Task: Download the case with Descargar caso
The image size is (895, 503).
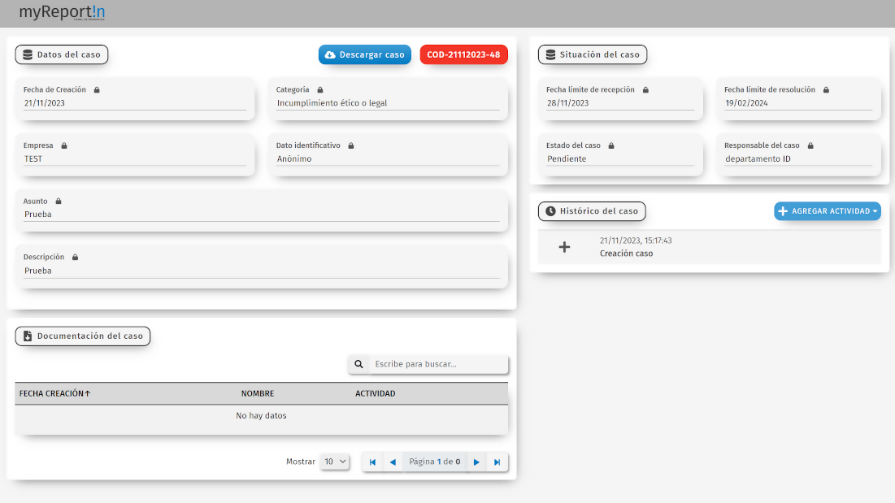Action: pyautogui.click(x=364, y=54)
